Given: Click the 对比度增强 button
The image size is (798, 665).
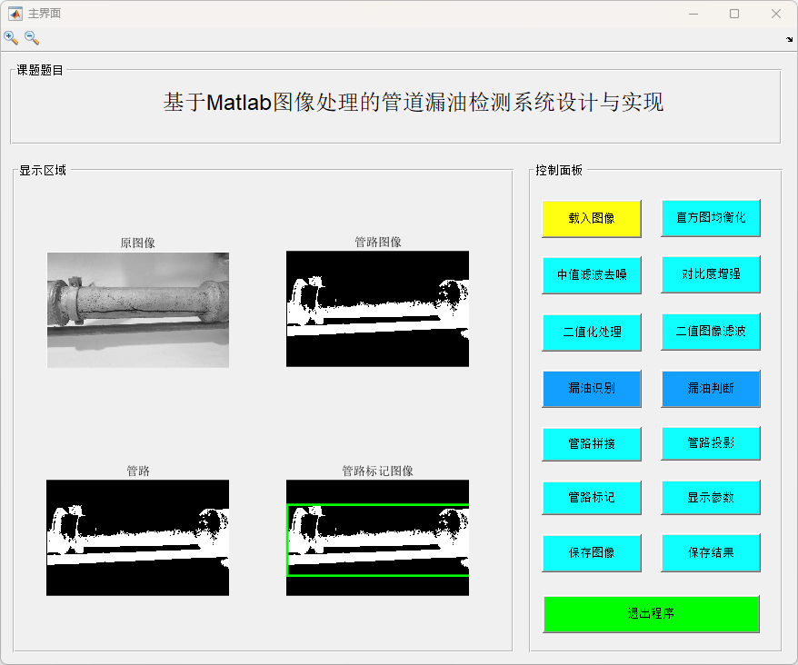Looking at the screenshot, I should (x=710, y=274).
